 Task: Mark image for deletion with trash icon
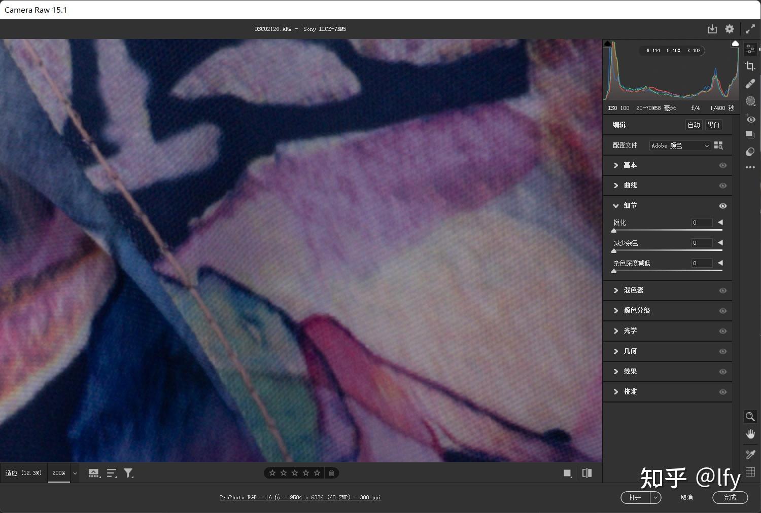331,473
